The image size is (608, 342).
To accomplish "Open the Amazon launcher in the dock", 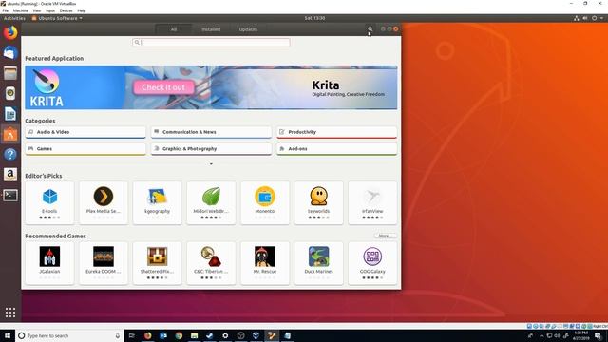I will click(10, 175).
